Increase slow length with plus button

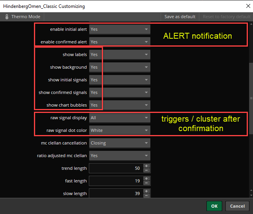146,191
